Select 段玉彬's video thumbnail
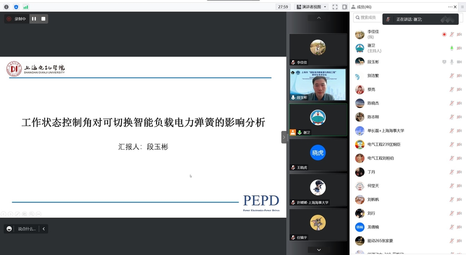Viewport: 466px width, 255px height. [318, 84]
